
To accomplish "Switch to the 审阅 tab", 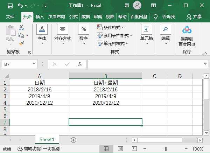I will click(x=98, y=17).
